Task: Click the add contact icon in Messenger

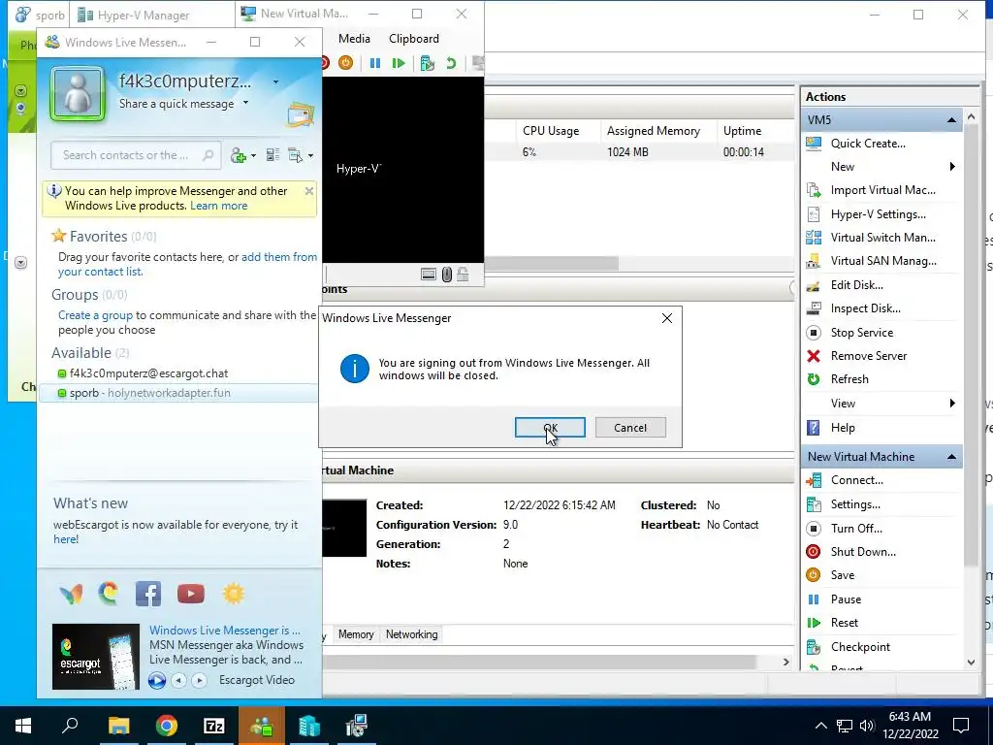Action: [x=239, y=155]
